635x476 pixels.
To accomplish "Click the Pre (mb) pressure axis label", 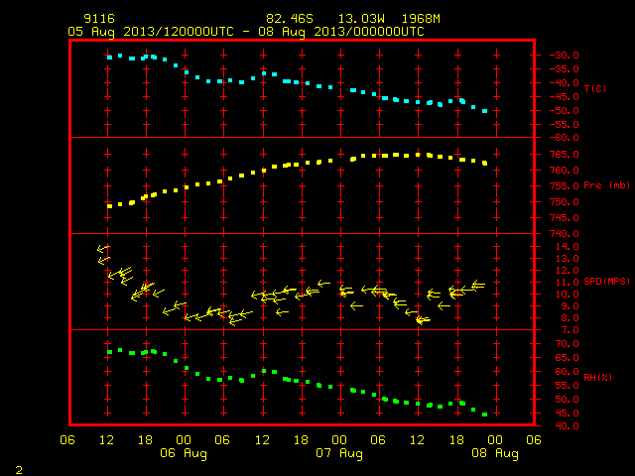I will tap(606, 185).
